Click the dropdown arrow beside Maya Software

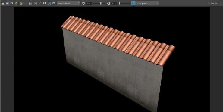pos(79,3)
